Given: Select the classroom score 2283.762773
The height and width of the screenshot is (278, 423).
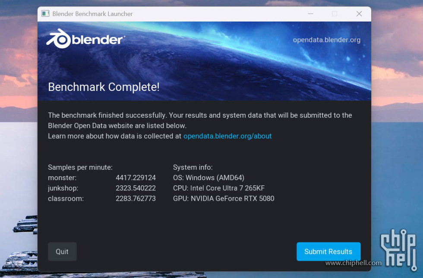Looking at the screenshot, I should coord(136,199).
